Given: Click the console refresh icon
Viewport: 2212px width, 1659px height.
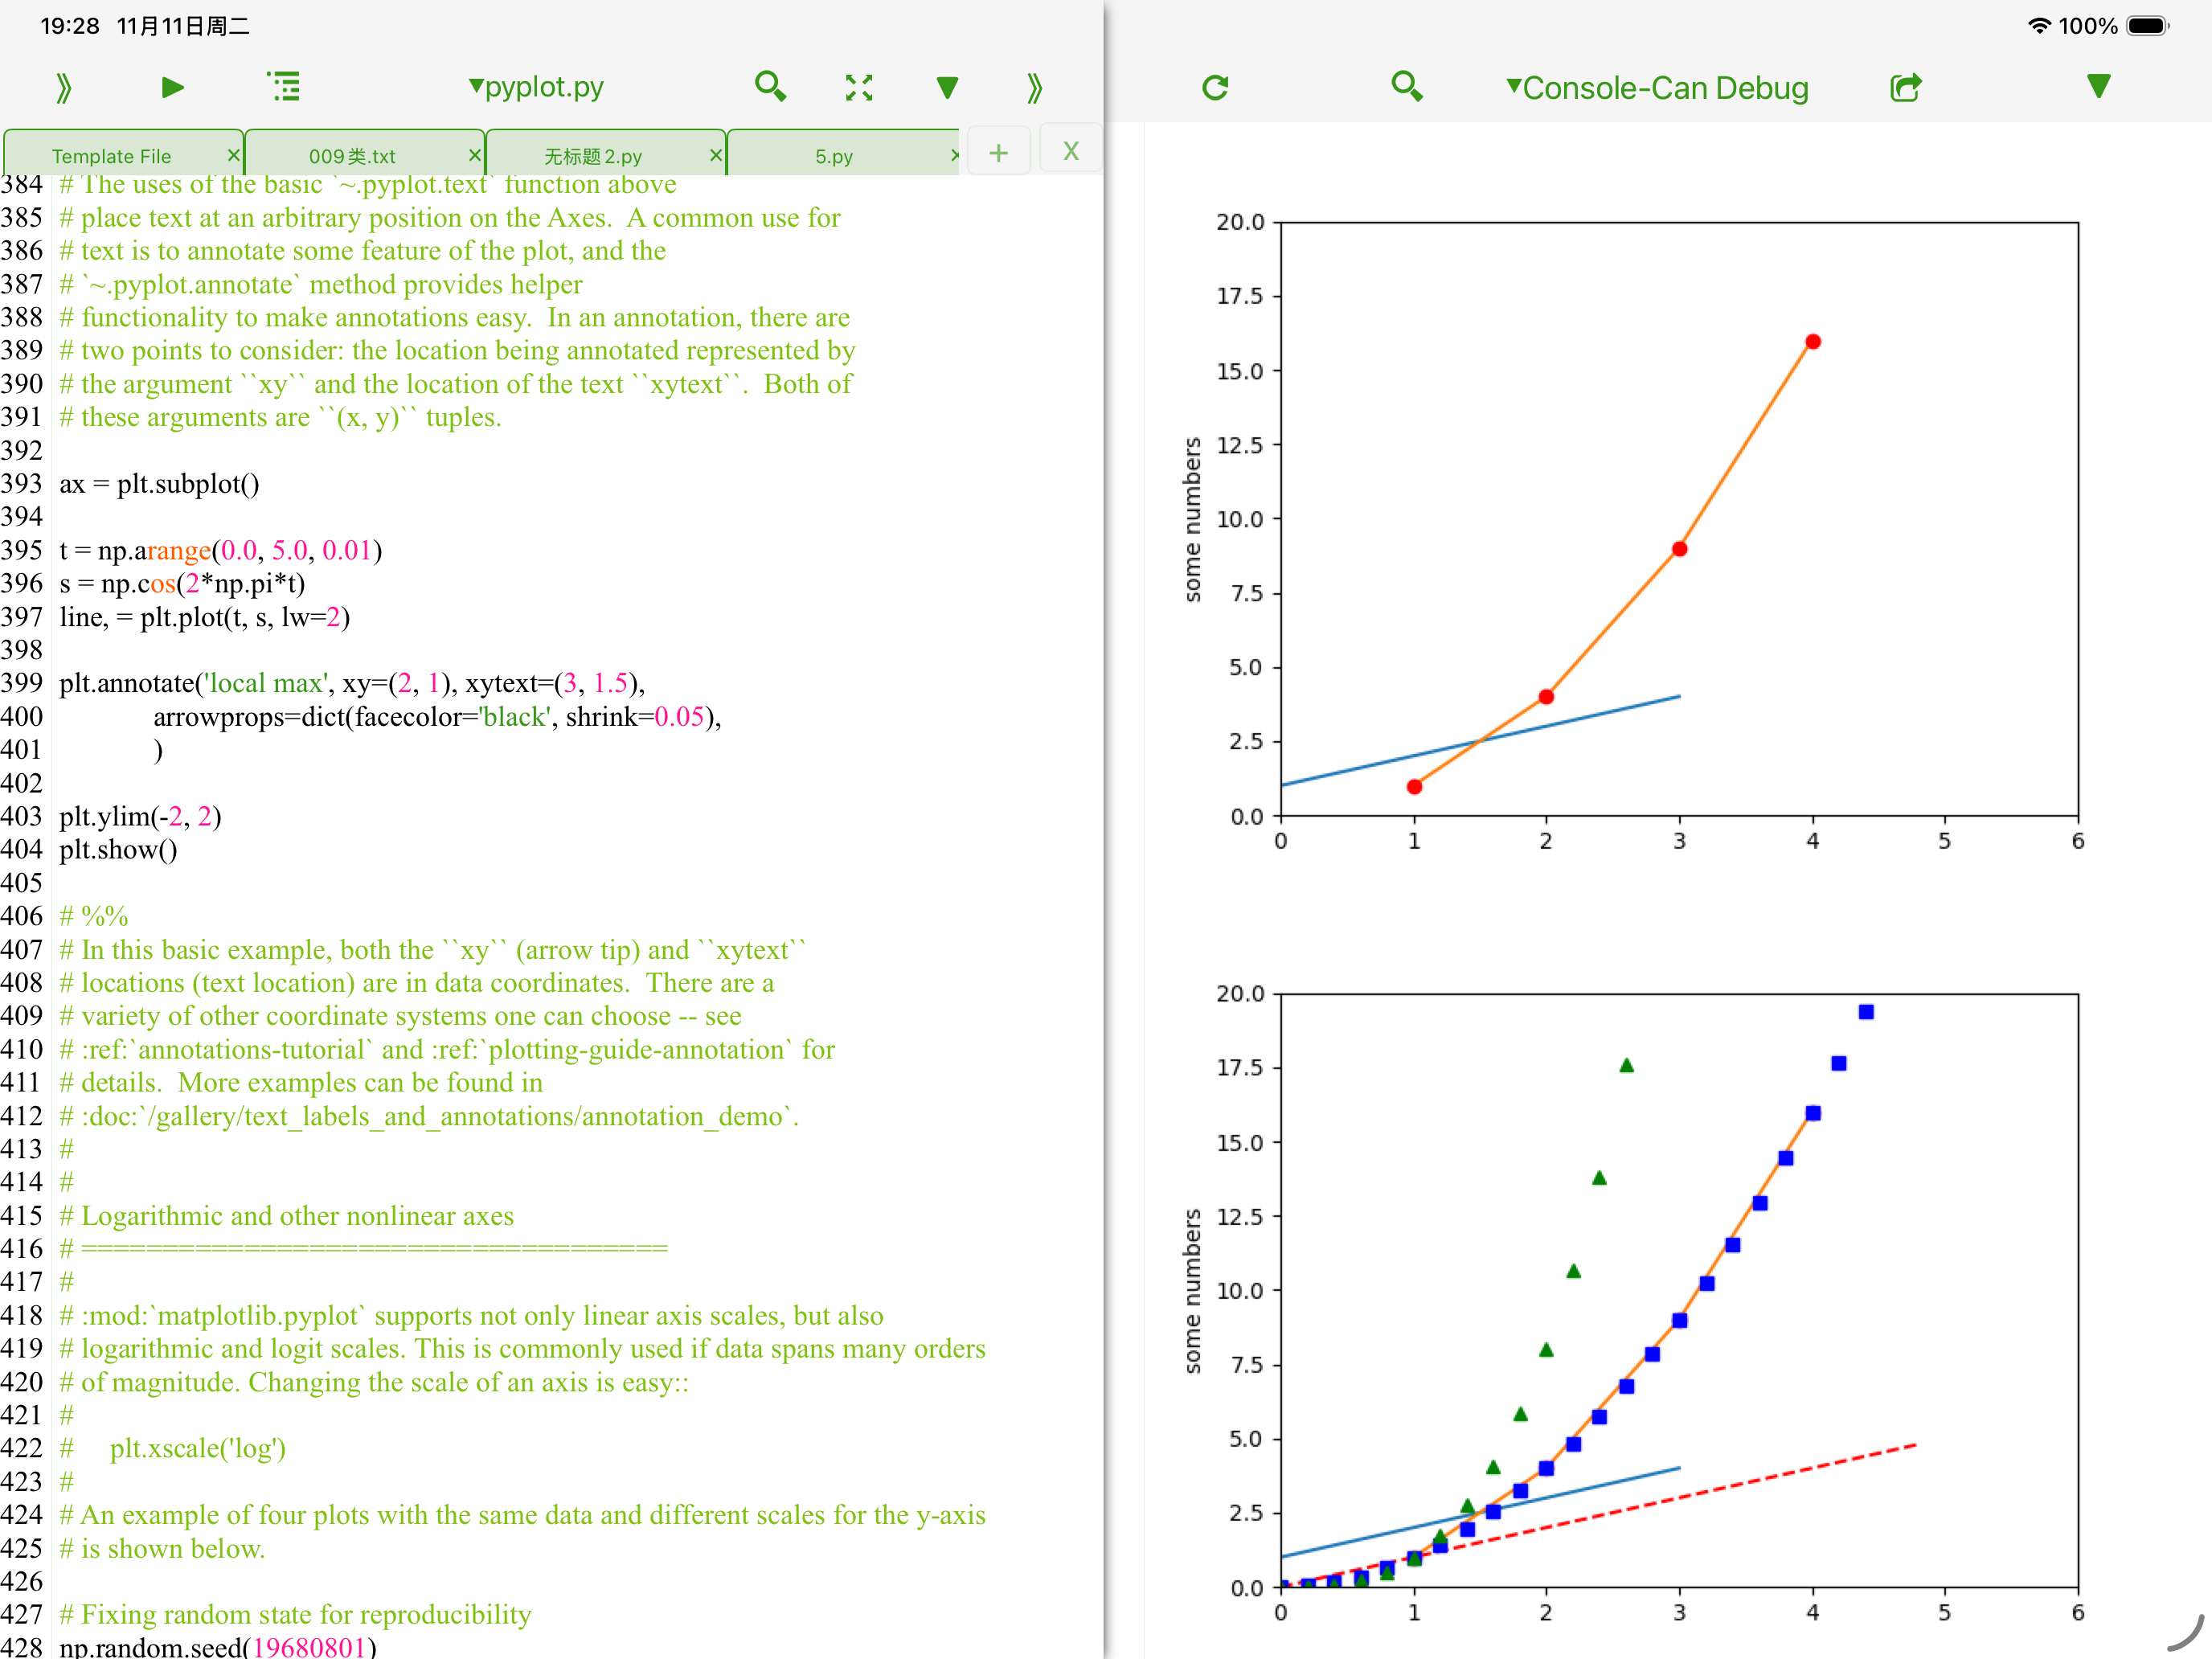Looking at the screenshot, I should coord(1215,88).
